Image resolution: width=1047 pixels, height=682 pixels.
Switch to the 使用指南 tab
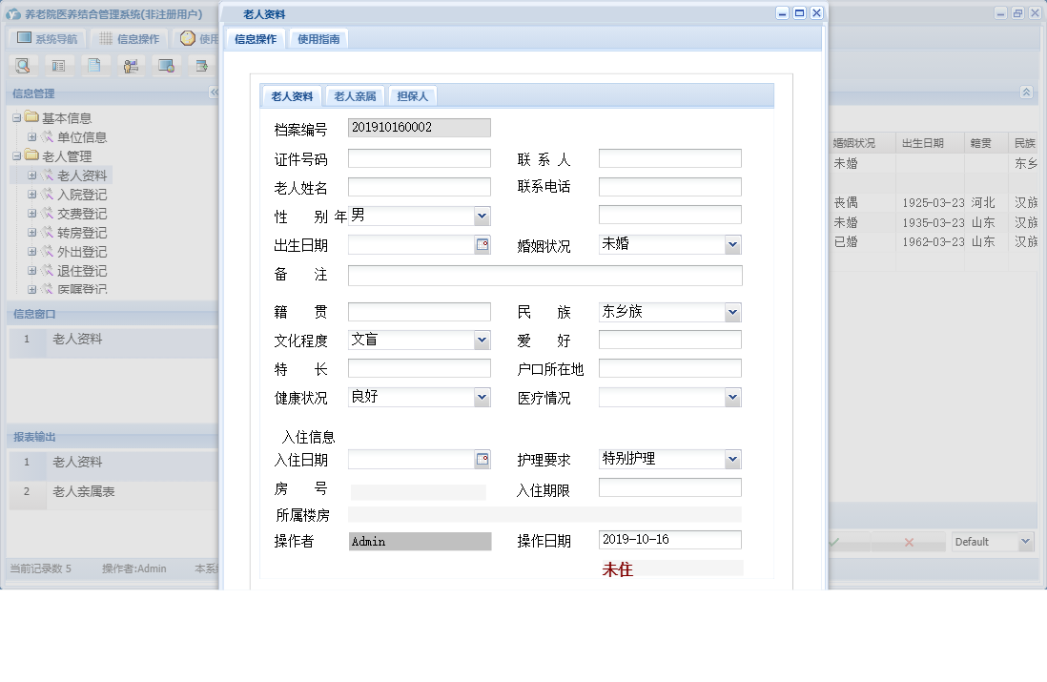(x=319, y=39)
